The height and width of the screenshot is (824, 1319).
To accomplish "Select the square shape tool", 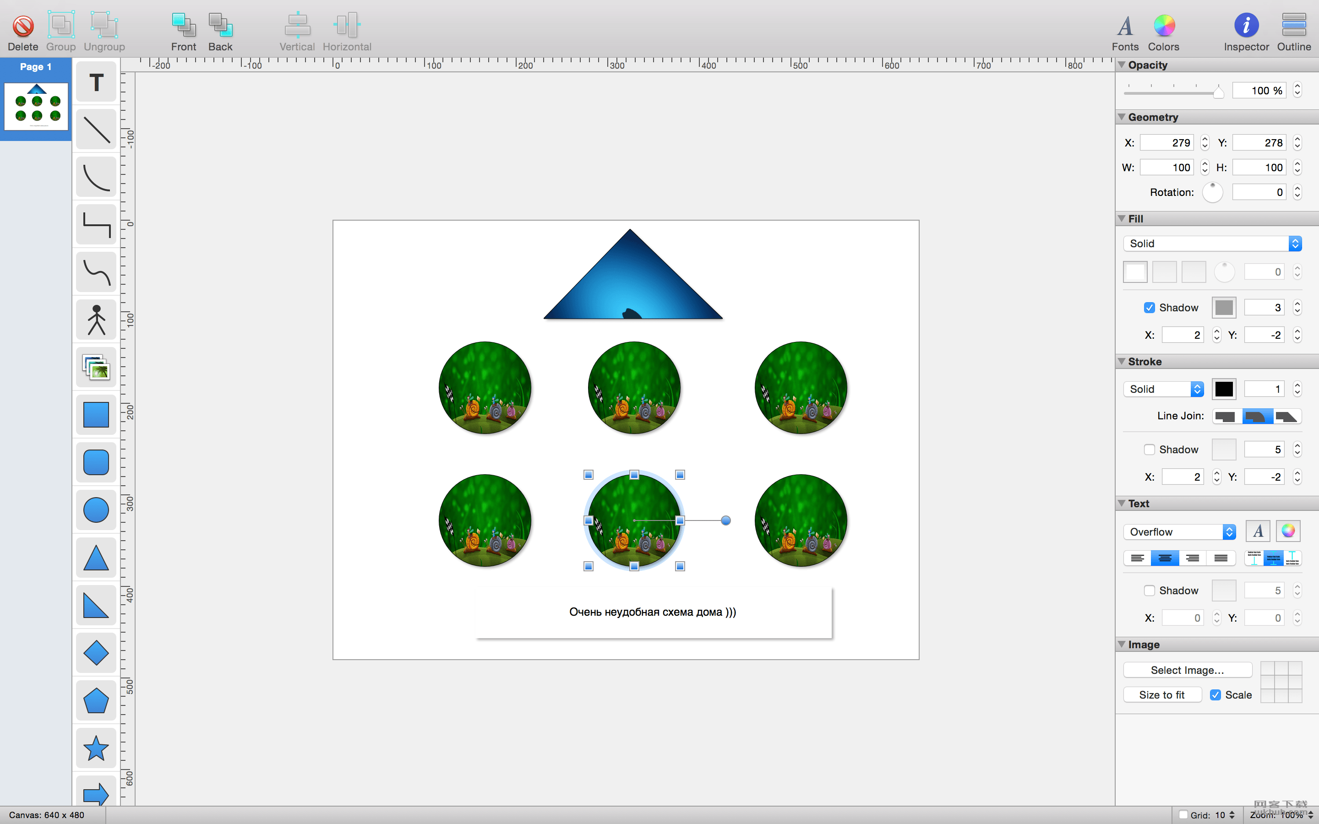I will [x=96, y=415].
